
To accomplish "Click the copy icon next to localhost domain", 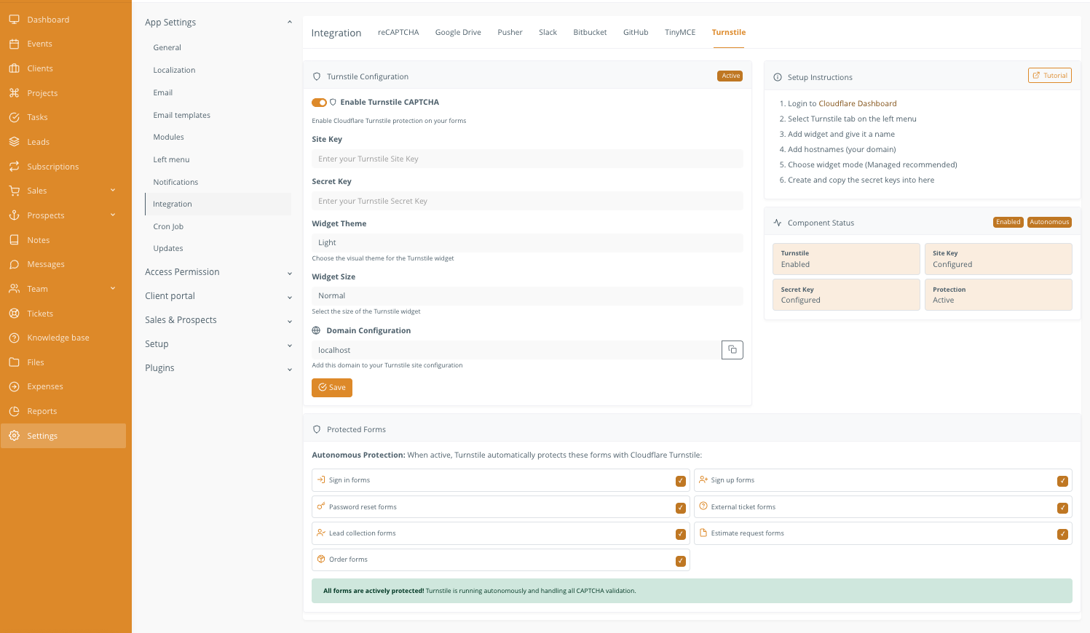I will [732, 349].
